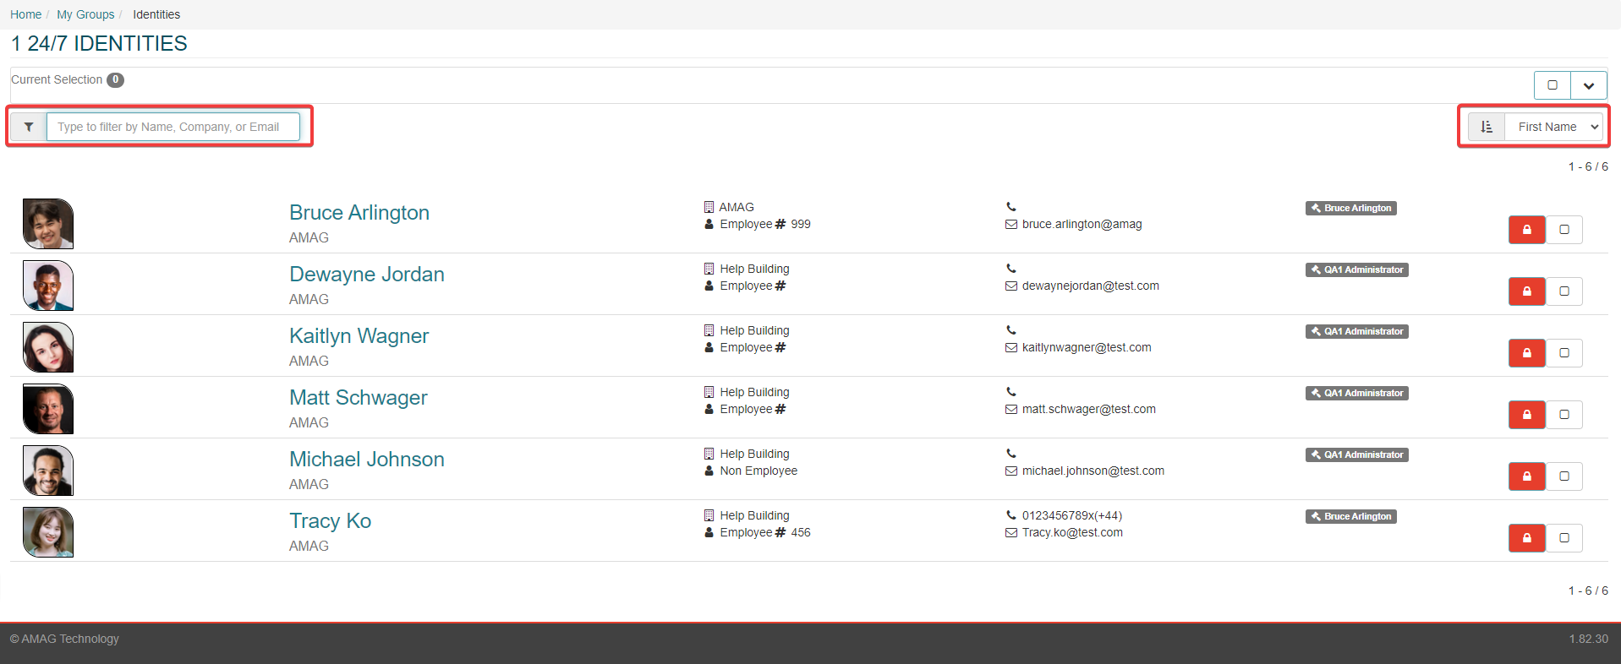The image size is (1621, 664).
Task: Click building icon beside AMAG in Bruce's row
Action: pos(709,207)
